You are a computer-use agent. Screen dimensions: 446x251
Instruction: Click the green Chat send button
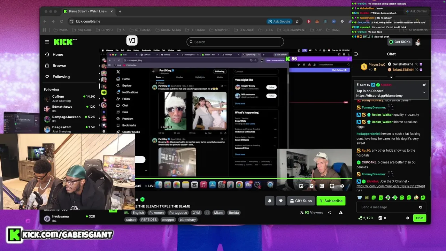(x=420, y=218)
